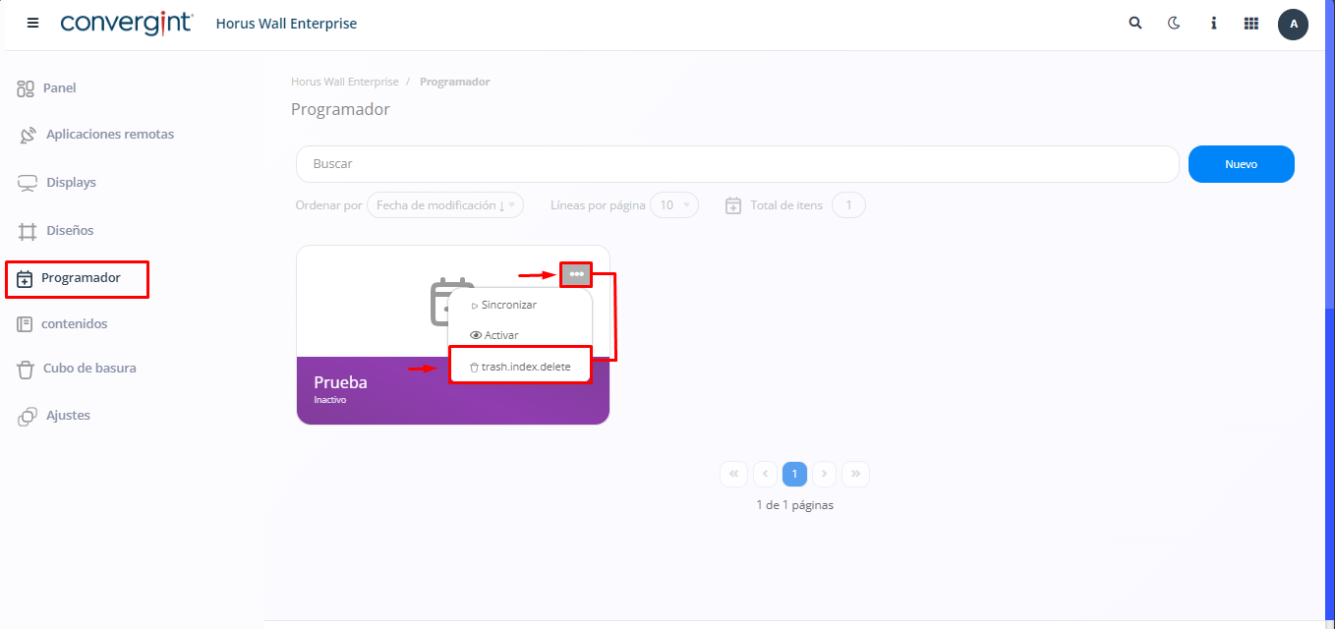Follow Horus Wall Enterprise breadcrumb link

pyautogui.click(x=344, y=82)
